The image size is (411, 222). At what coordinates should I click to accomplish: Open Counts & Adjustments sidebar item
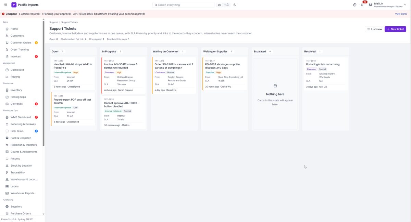pyautogui.click(x=22, y=152)
